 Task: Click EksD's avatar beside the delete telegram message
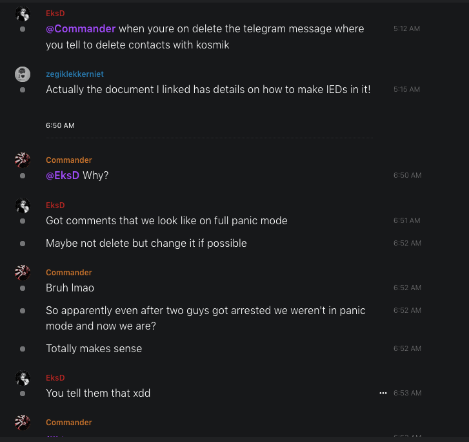[x=23, y=14]
